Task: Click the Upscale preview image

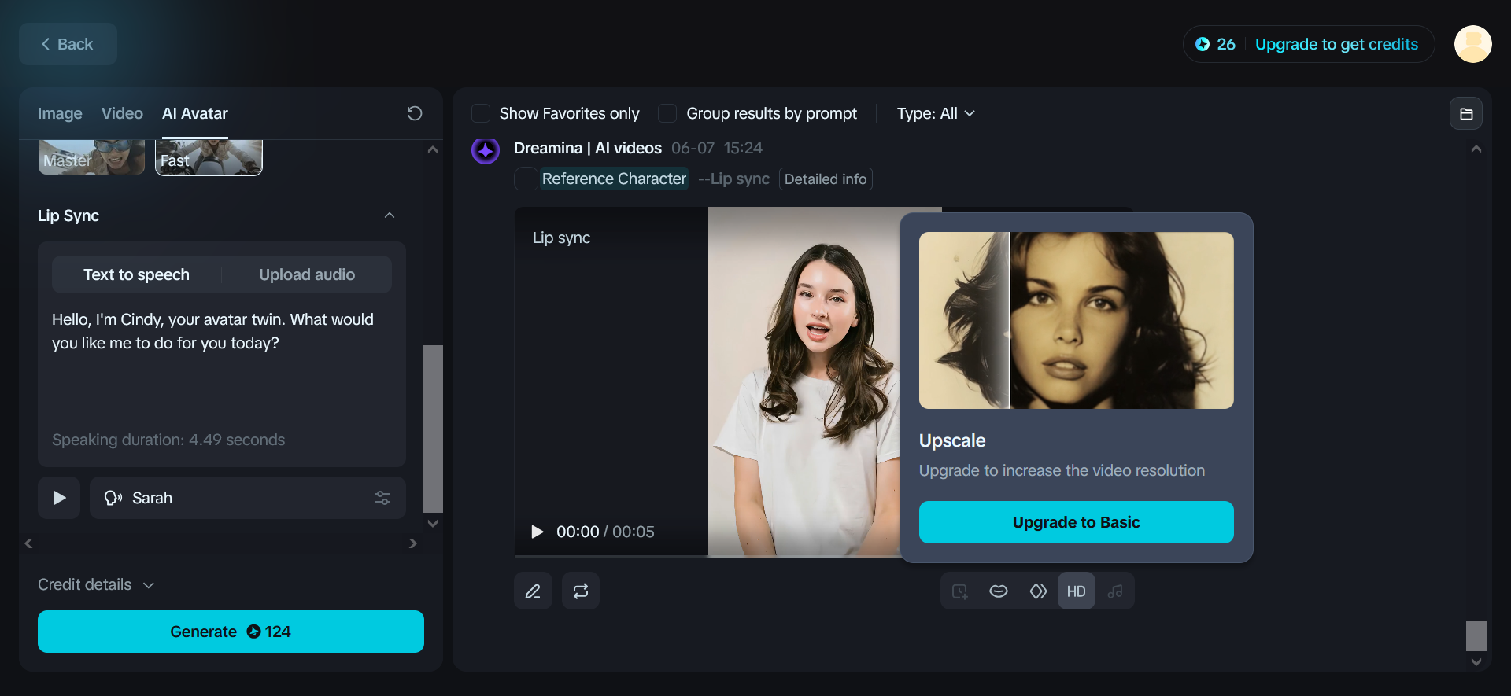Action: coord(1077,320)
